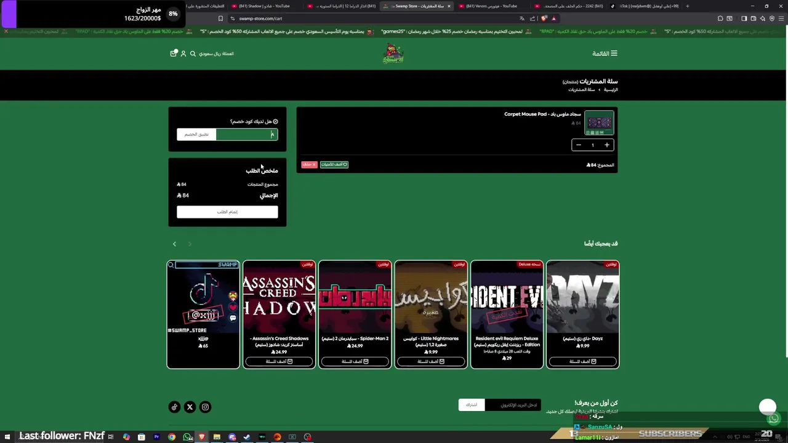Screen dimensions: 788x443
Task: Add Little Nightmares to cart
Action: 431,361
